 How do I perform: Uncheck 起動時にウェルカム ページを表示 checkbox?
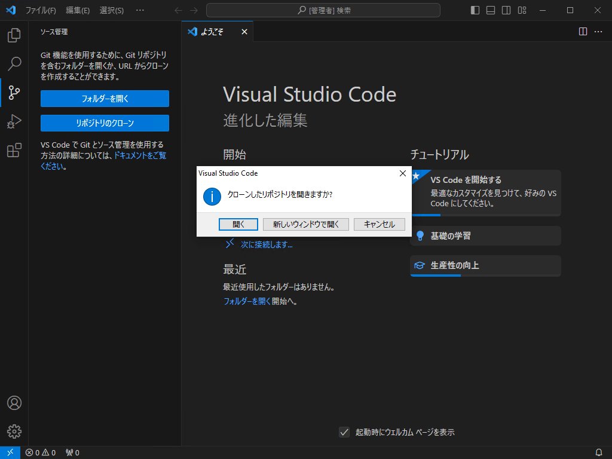pyautogui.click(x=344, y=432)
